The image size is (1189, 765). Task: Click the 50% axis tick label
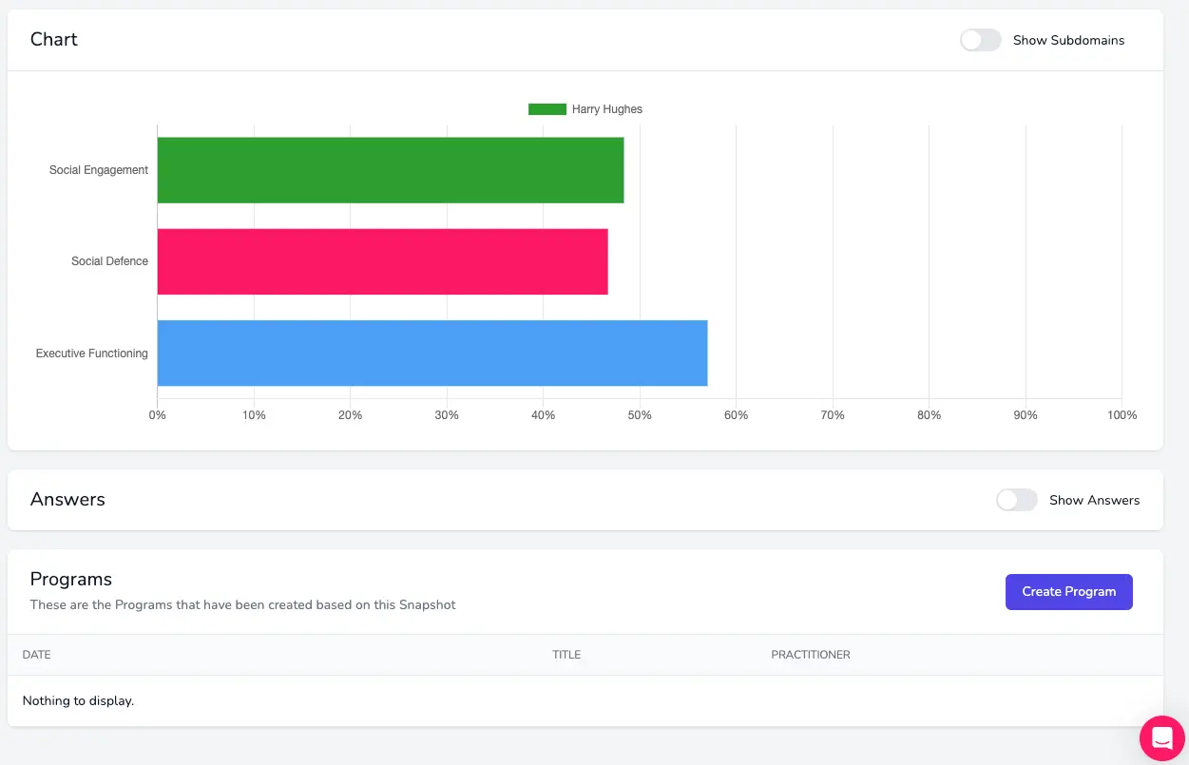[640, 415]
